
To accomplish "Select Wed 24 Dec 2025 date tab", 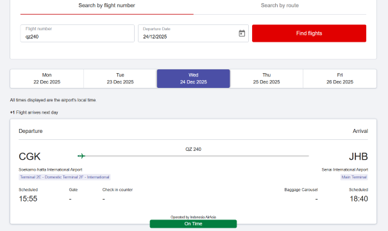I will click(193, 78).
